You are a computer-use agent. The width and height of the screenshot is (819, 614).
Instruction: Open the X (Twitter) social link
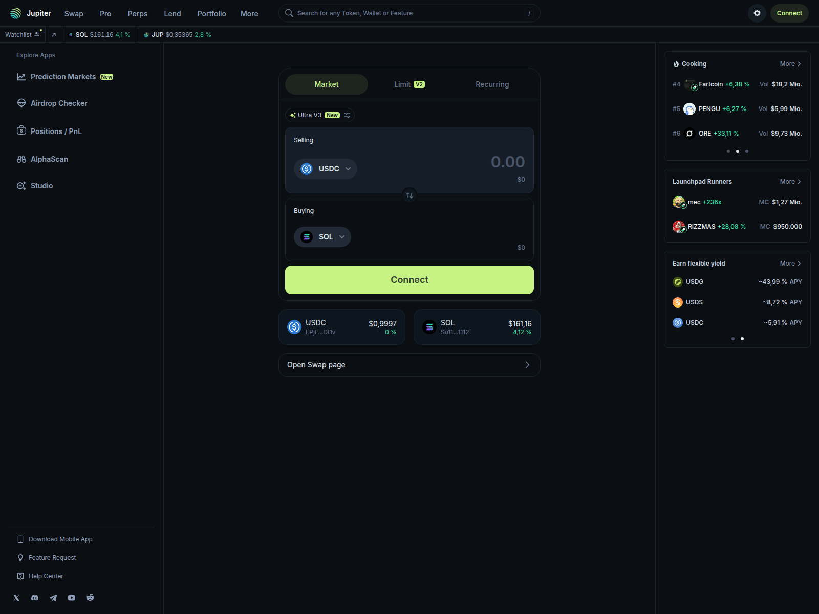pos(16,598)
